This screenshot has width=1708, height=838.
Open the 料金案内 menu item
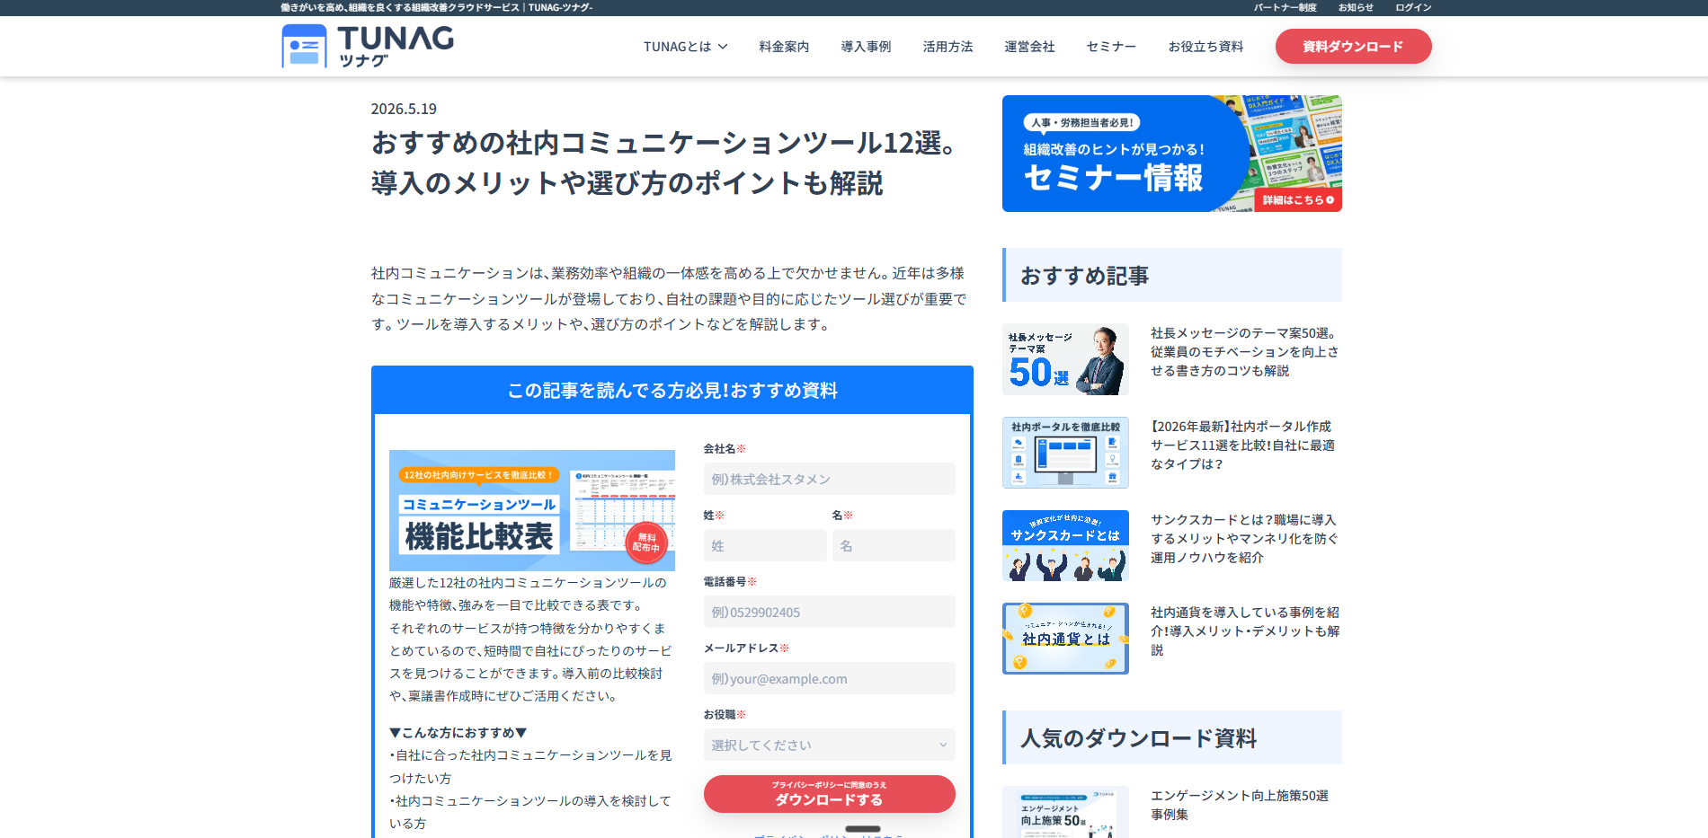(784, 47)
